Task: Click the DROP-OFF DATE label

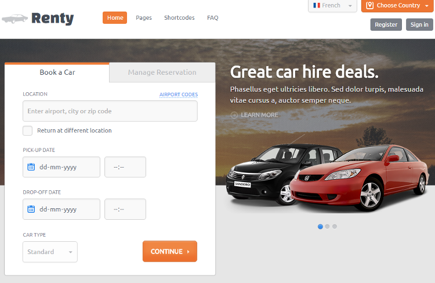Action: click(x=42, y=192)
